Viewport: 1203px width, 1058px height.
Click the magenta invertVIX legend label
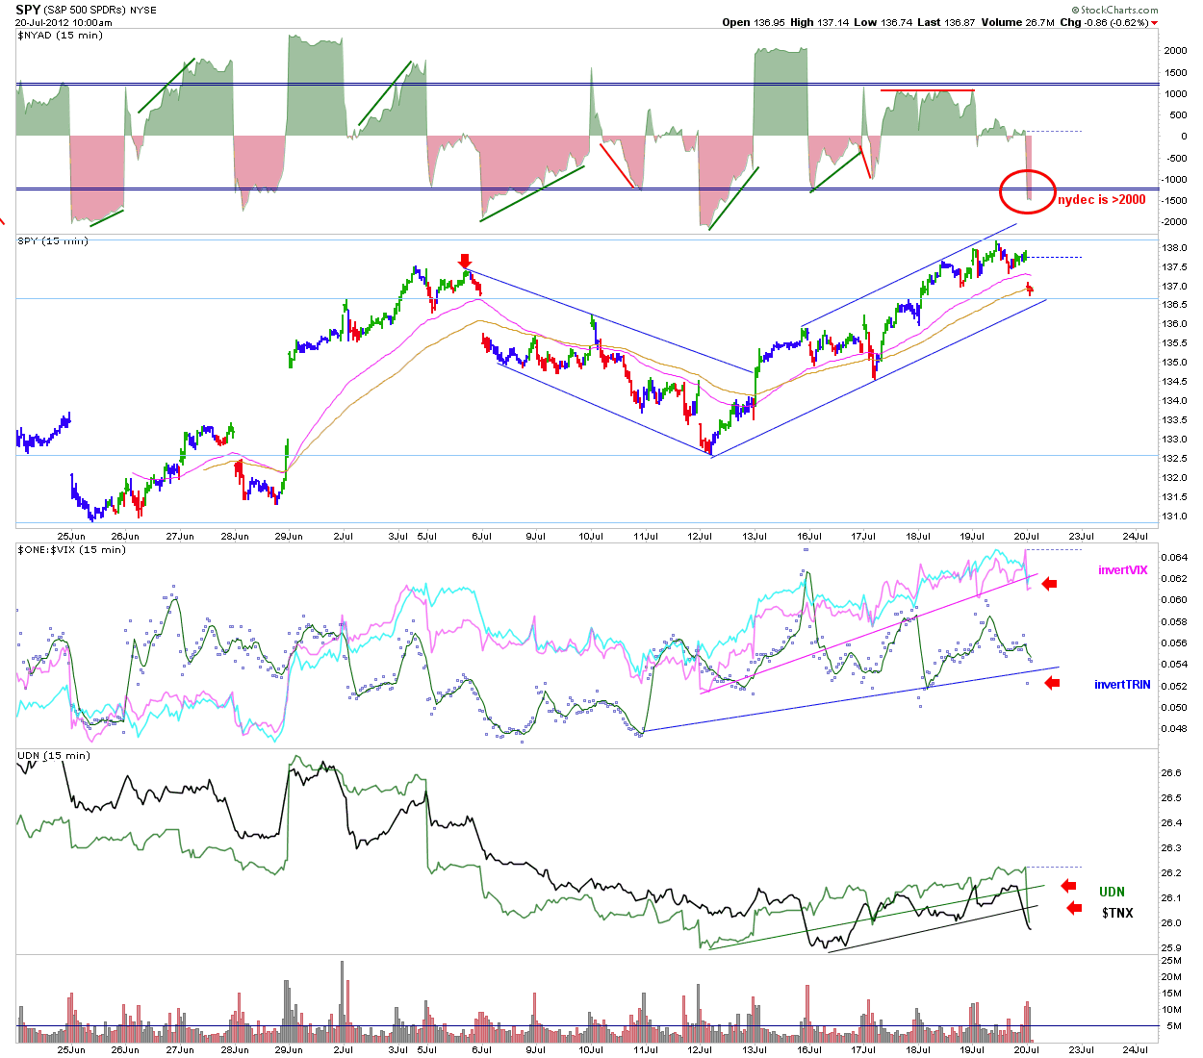(x=1123, y=570)
